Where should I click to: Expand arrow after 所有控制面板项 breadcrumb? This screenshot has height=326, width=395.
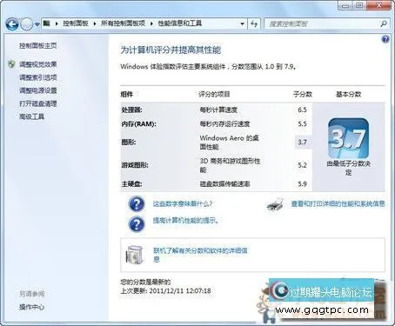pyautogui.click(x=151, y=23)
